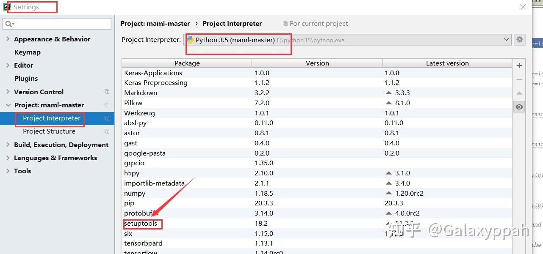Collapse the Project: maml-master section
Image resolution: width=543 pixels, height=254 pixels.
[8, 105]
